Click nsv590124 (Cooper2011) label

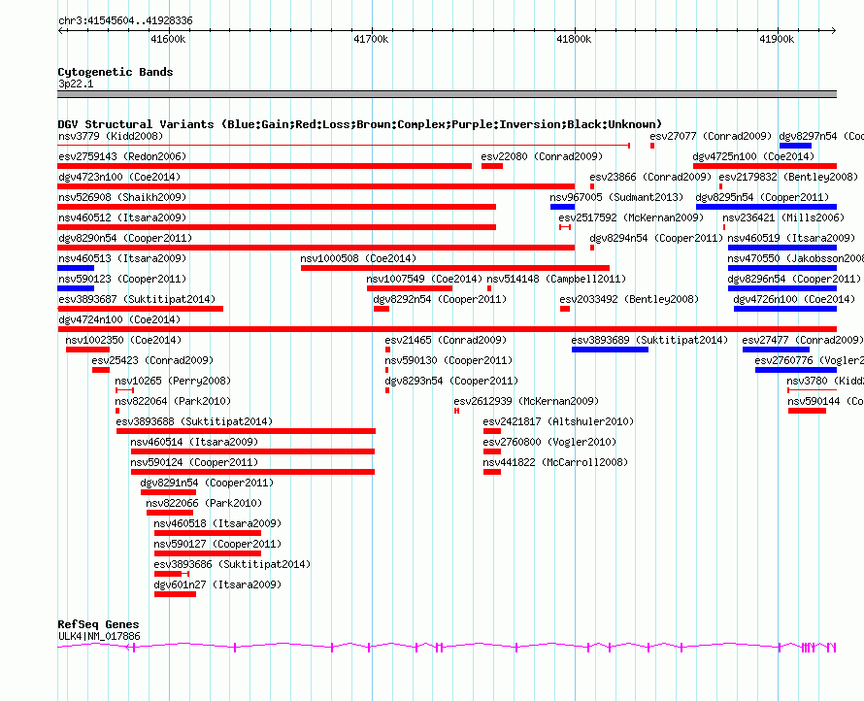194,462
